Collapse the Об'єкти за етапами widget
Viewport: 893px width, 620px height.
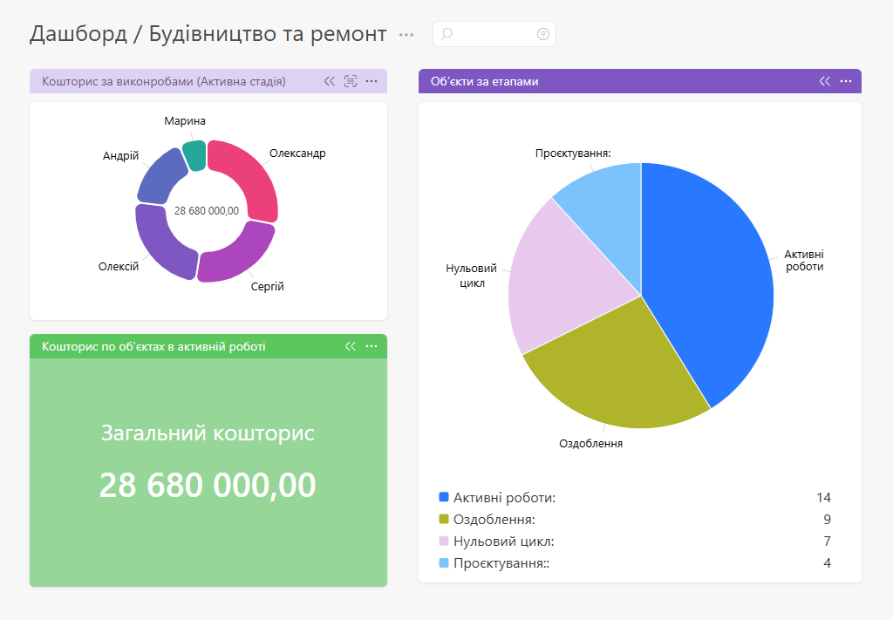coord(825,81)
